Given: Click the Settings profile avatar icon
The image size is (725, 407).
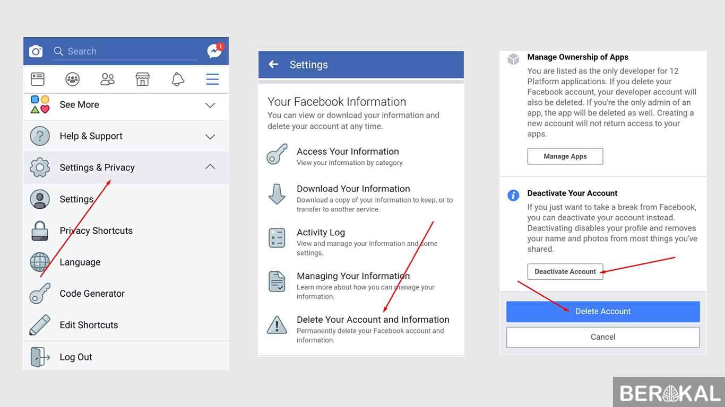Looking at the screenshot, I should click(x=40, y=199).
